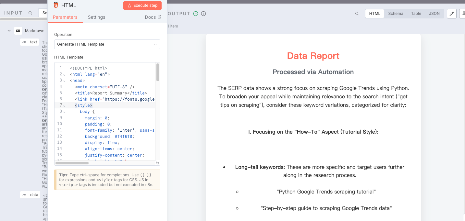This screenshot has width=465, height=221.
Task: Switch to the Settings tab
Action: point(96,17)
